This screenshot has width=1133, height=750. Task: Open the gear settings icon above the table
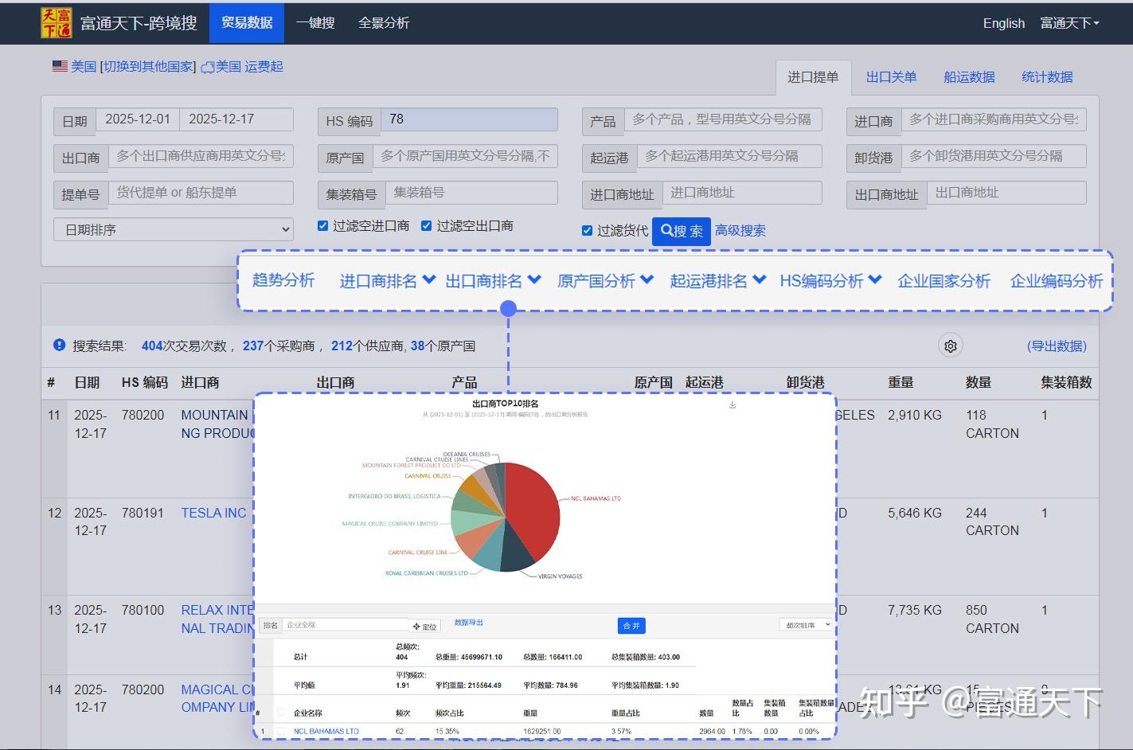coord(950,346)
